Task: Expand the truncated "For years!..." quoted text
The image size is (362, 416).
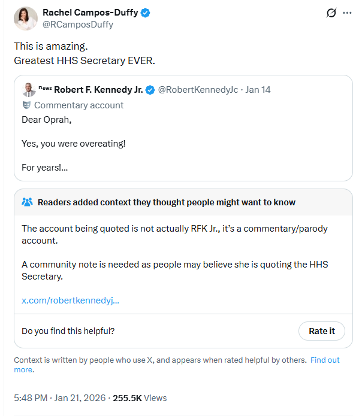Action: [45, 168]
